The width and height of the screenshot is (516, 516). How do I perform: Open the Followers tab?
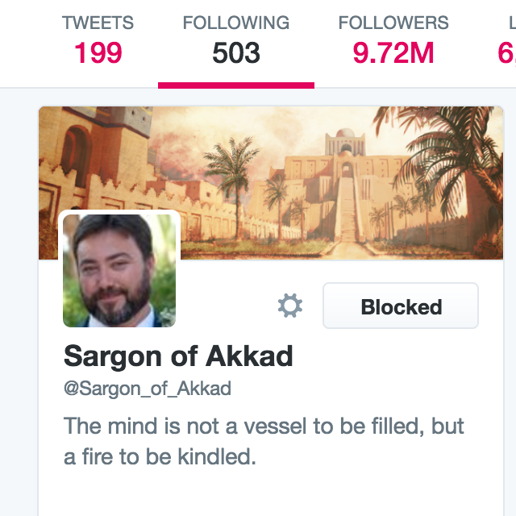(x=393, y=23)
